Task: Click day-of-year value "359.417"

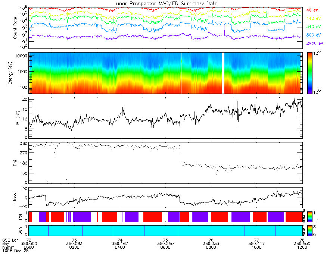Action: tap(256, 244)
